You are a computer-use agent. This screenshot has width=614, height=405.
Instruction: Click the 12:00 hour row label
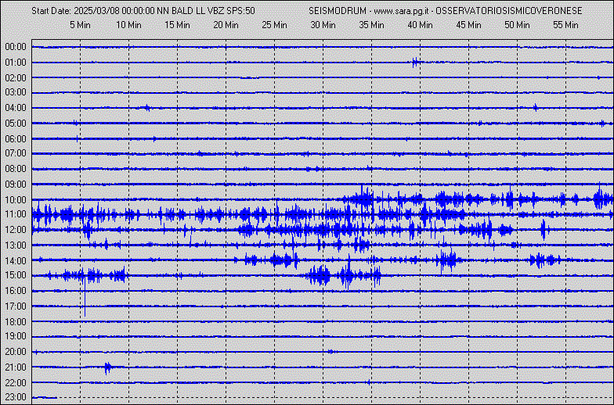16,230
